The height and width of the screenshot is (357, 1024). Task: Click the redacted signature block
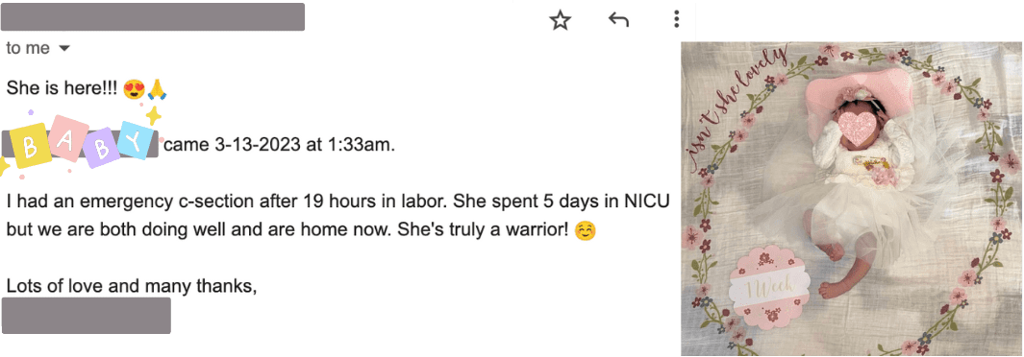[87, 316]
